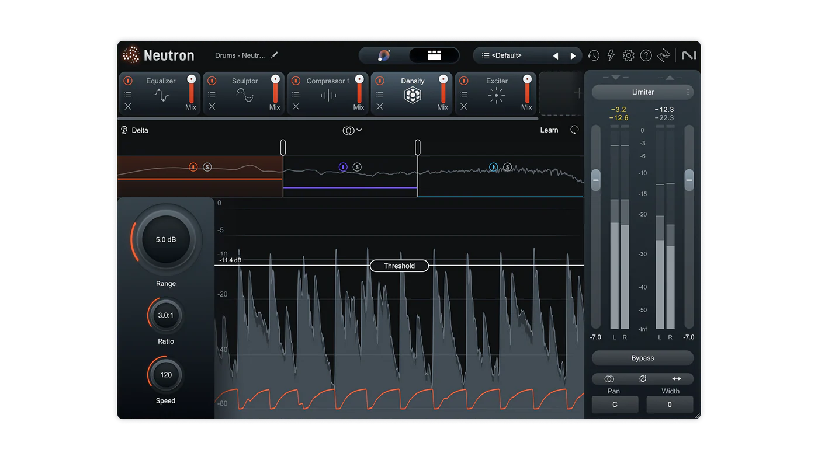
Task: Click the output gain slider handle
Action: coord(689,180)
